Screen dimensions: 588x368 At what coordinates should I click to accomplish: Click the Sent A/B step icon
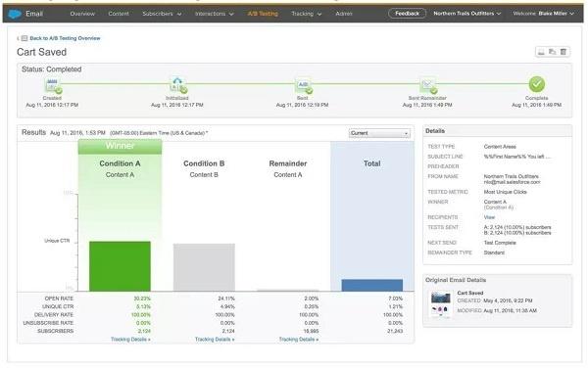[304, 86]
